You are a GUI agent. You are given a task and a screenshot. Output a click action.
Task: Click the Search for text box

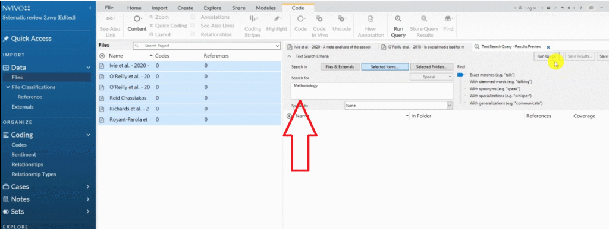click(372, 91)
